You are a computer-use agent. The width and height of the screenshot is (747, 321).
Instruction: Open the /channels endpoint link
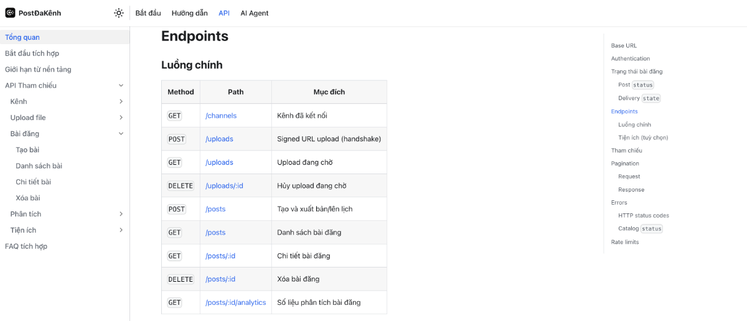pyautogui.click(x=221, y=116)
